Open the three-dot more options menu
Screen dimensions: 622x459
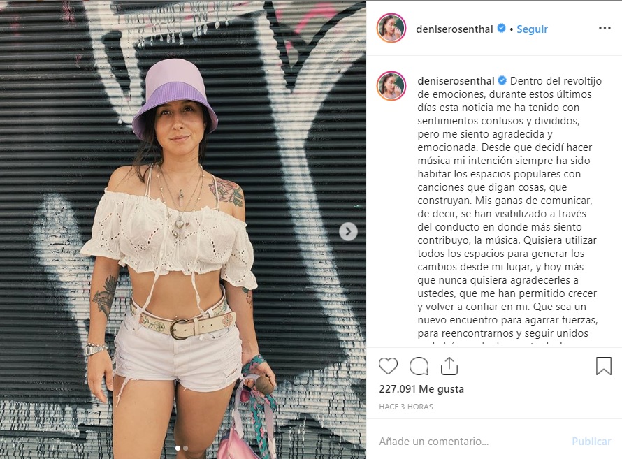click(605, 28)
